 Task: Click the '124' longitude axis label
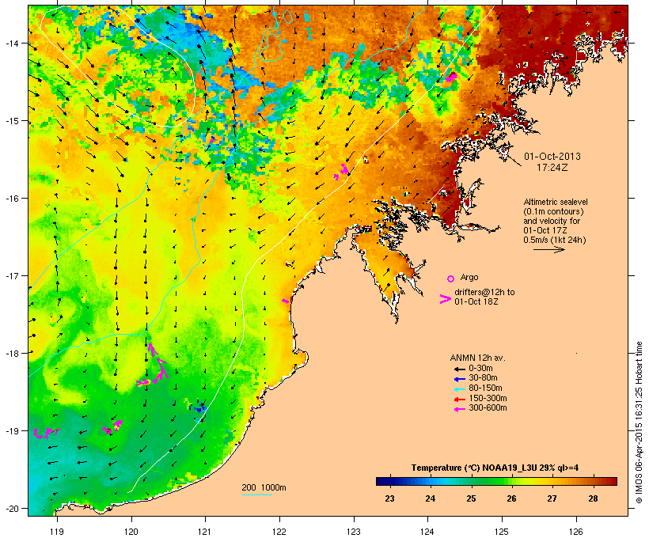427,532
